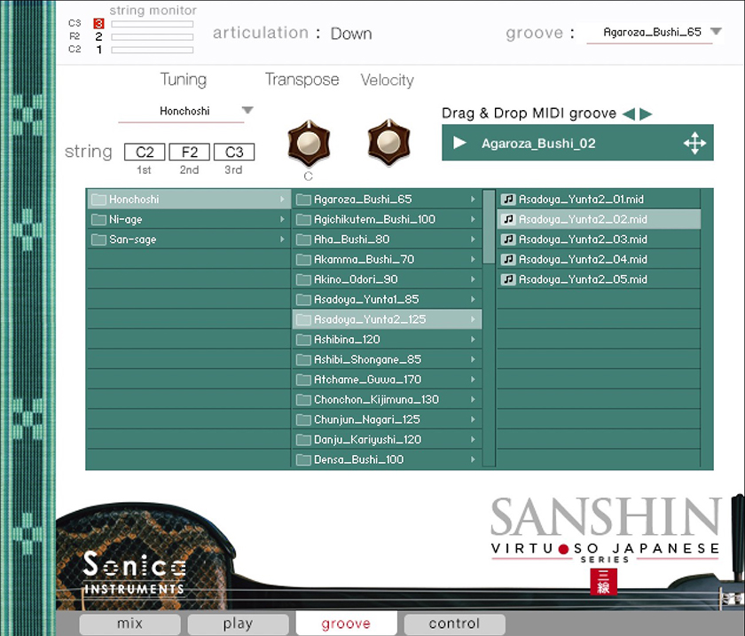The image size is (745, 636).
Task: Expand arrow of Chonchon_Kijimuna_130 row
Action: tap(473, 399)
